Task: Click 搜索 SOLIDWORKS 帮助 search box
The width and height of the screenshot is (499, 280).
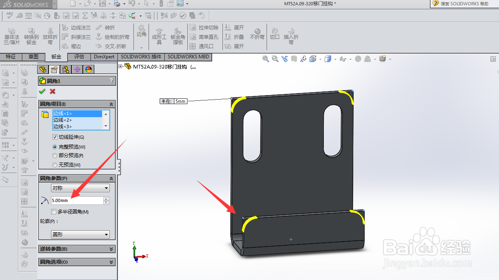Action: (x=464, y=4)
